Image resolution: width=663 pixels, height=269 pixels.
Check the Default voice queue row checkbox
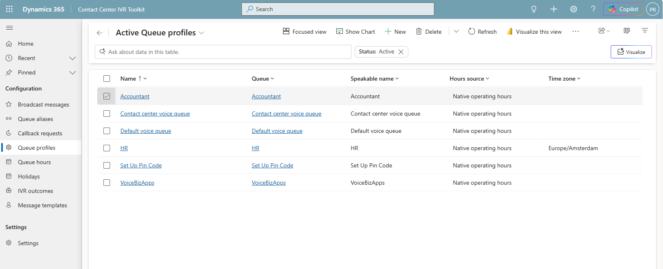tap(107, 131)
